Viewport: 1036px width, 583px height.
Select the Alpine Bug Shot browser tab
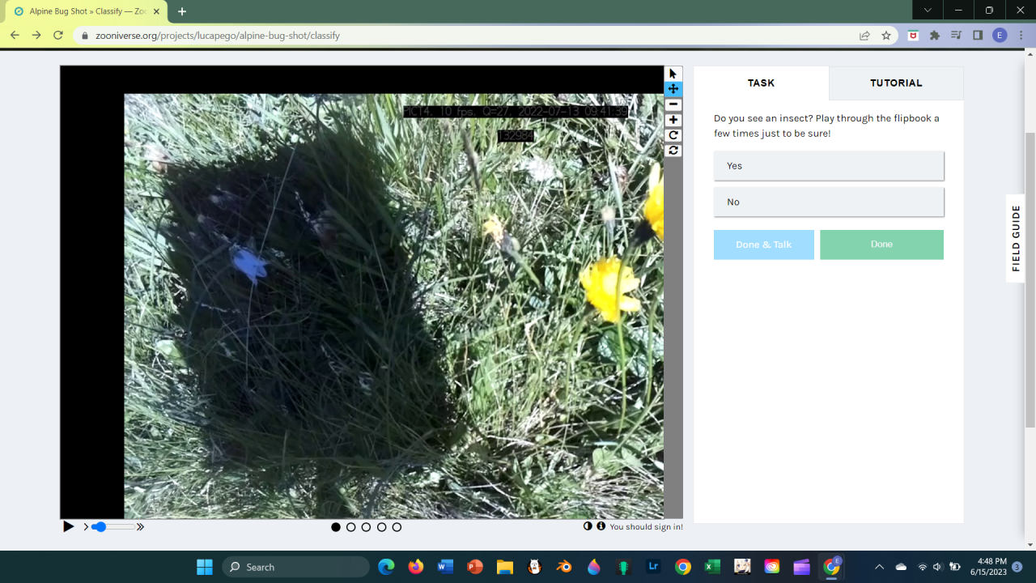(x=85, y=11)
